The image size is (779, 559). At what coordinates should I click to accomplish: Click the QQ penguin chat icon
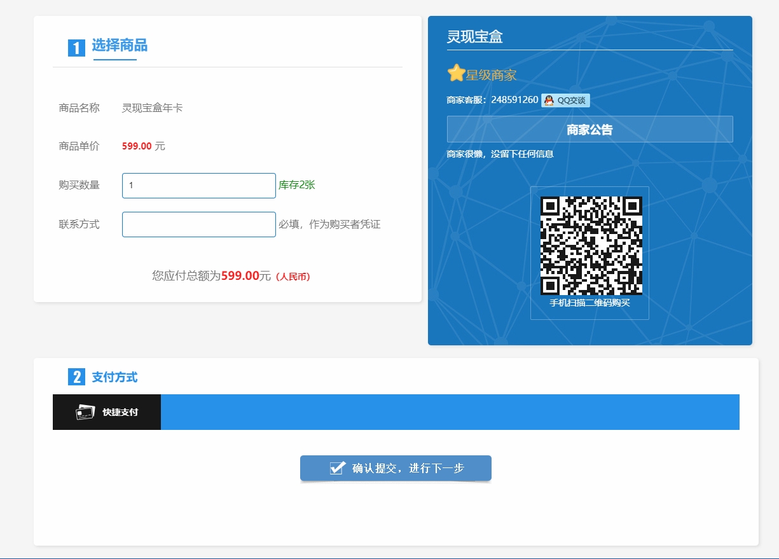point(549,100)
